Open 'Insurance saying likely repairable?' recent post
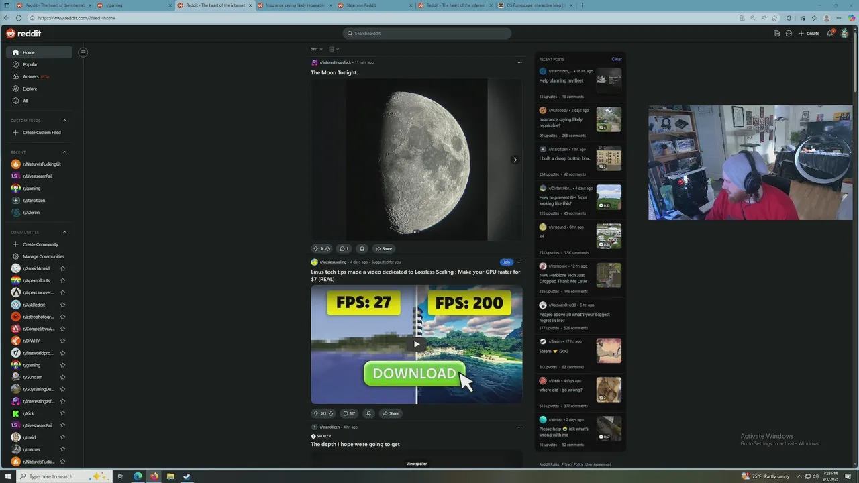Viewport: 859px width, 483px height. (x=560, y=122)
